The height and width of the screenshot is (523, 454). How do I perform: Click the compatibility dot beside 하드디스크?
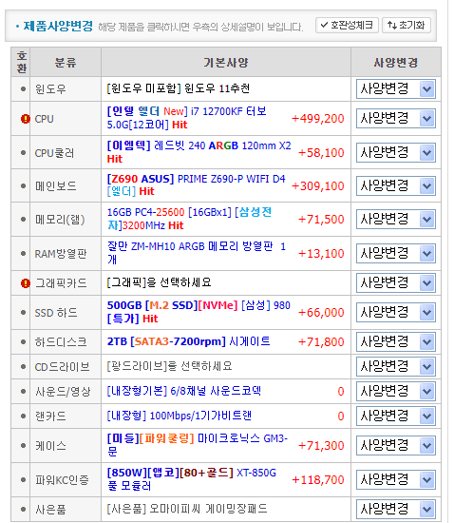click(x=23, y=342)
